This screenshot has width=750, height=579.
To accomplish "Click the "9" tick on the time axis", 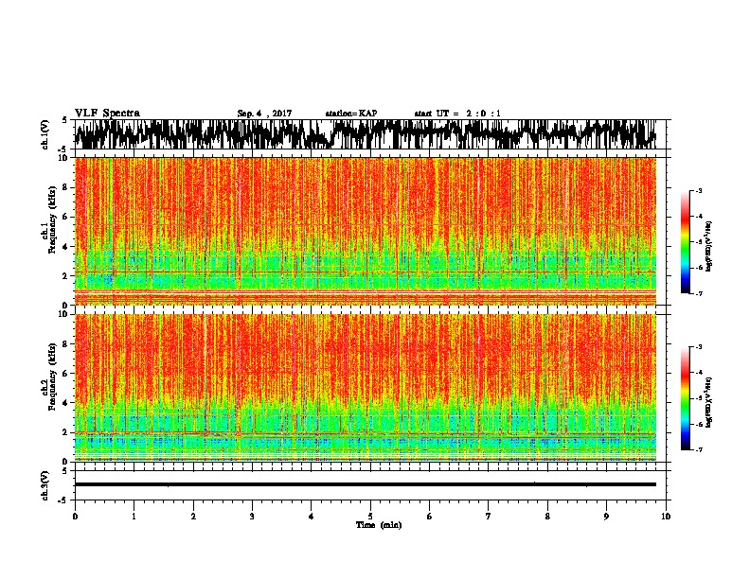I will click(x=606, y=517).
